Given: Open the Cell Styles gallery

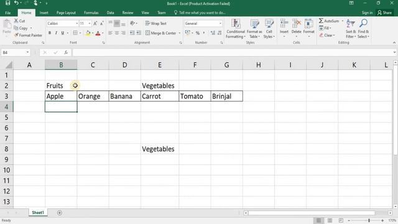Looking at the screenshot, I should click(x=269, y=29).
